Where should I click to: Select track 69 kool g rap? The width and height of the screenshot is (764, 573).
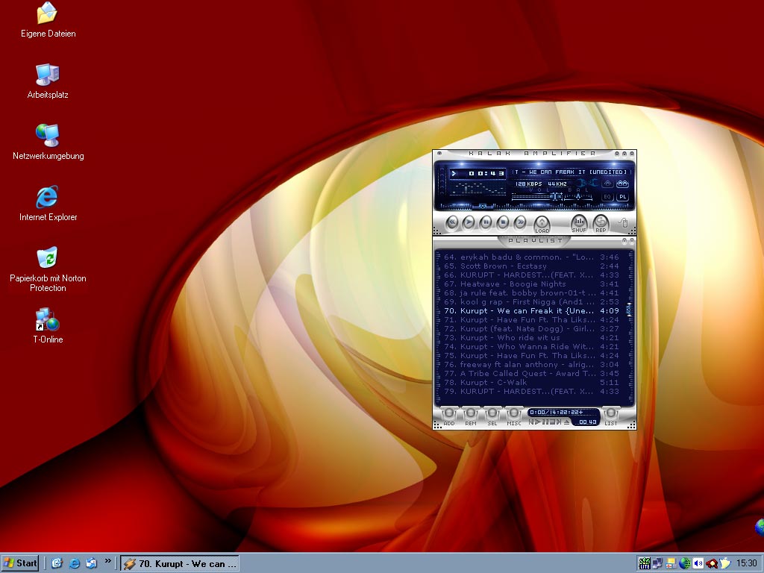pyautogui.click(x=531, y=301)
